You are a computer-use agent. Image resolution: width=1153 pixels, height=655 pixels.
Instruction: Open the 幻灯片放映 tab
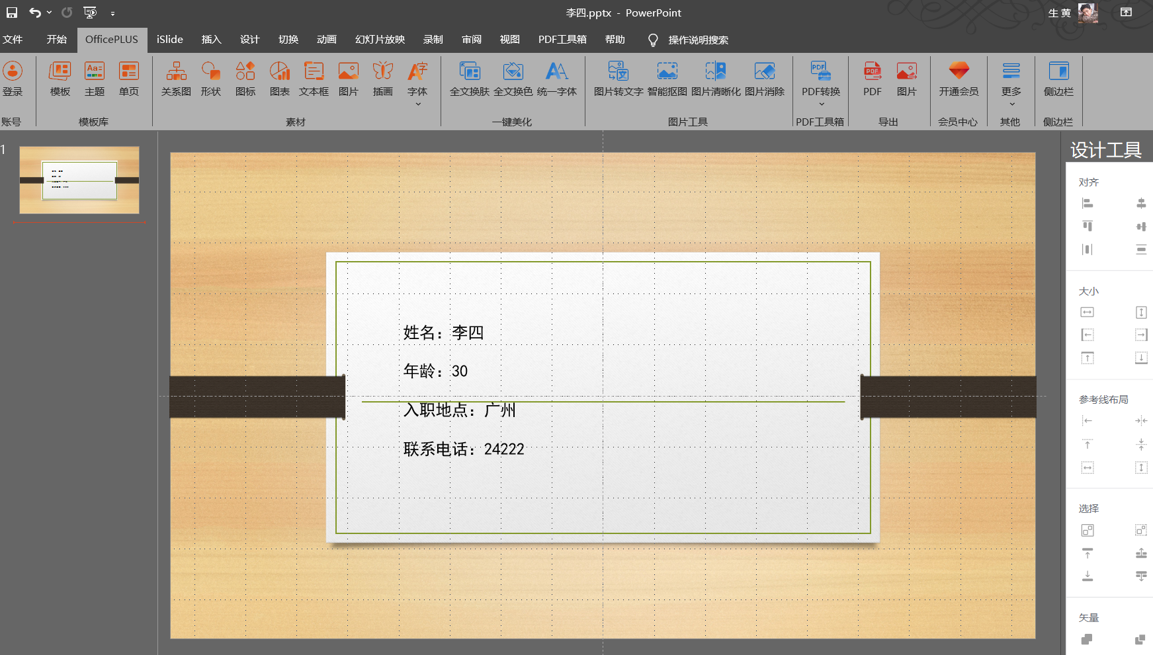click(x=379, y=39)
